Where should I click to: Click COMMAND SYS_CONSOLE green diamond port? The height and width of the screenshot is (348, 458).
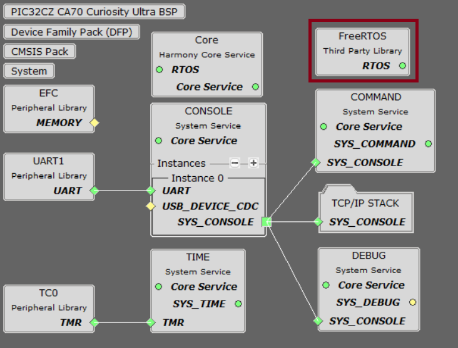(x=315, y=162)
